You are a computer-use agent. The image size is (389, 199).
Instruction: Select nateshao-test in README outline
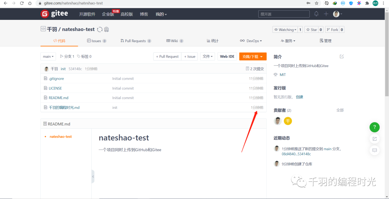coord(61,136)
